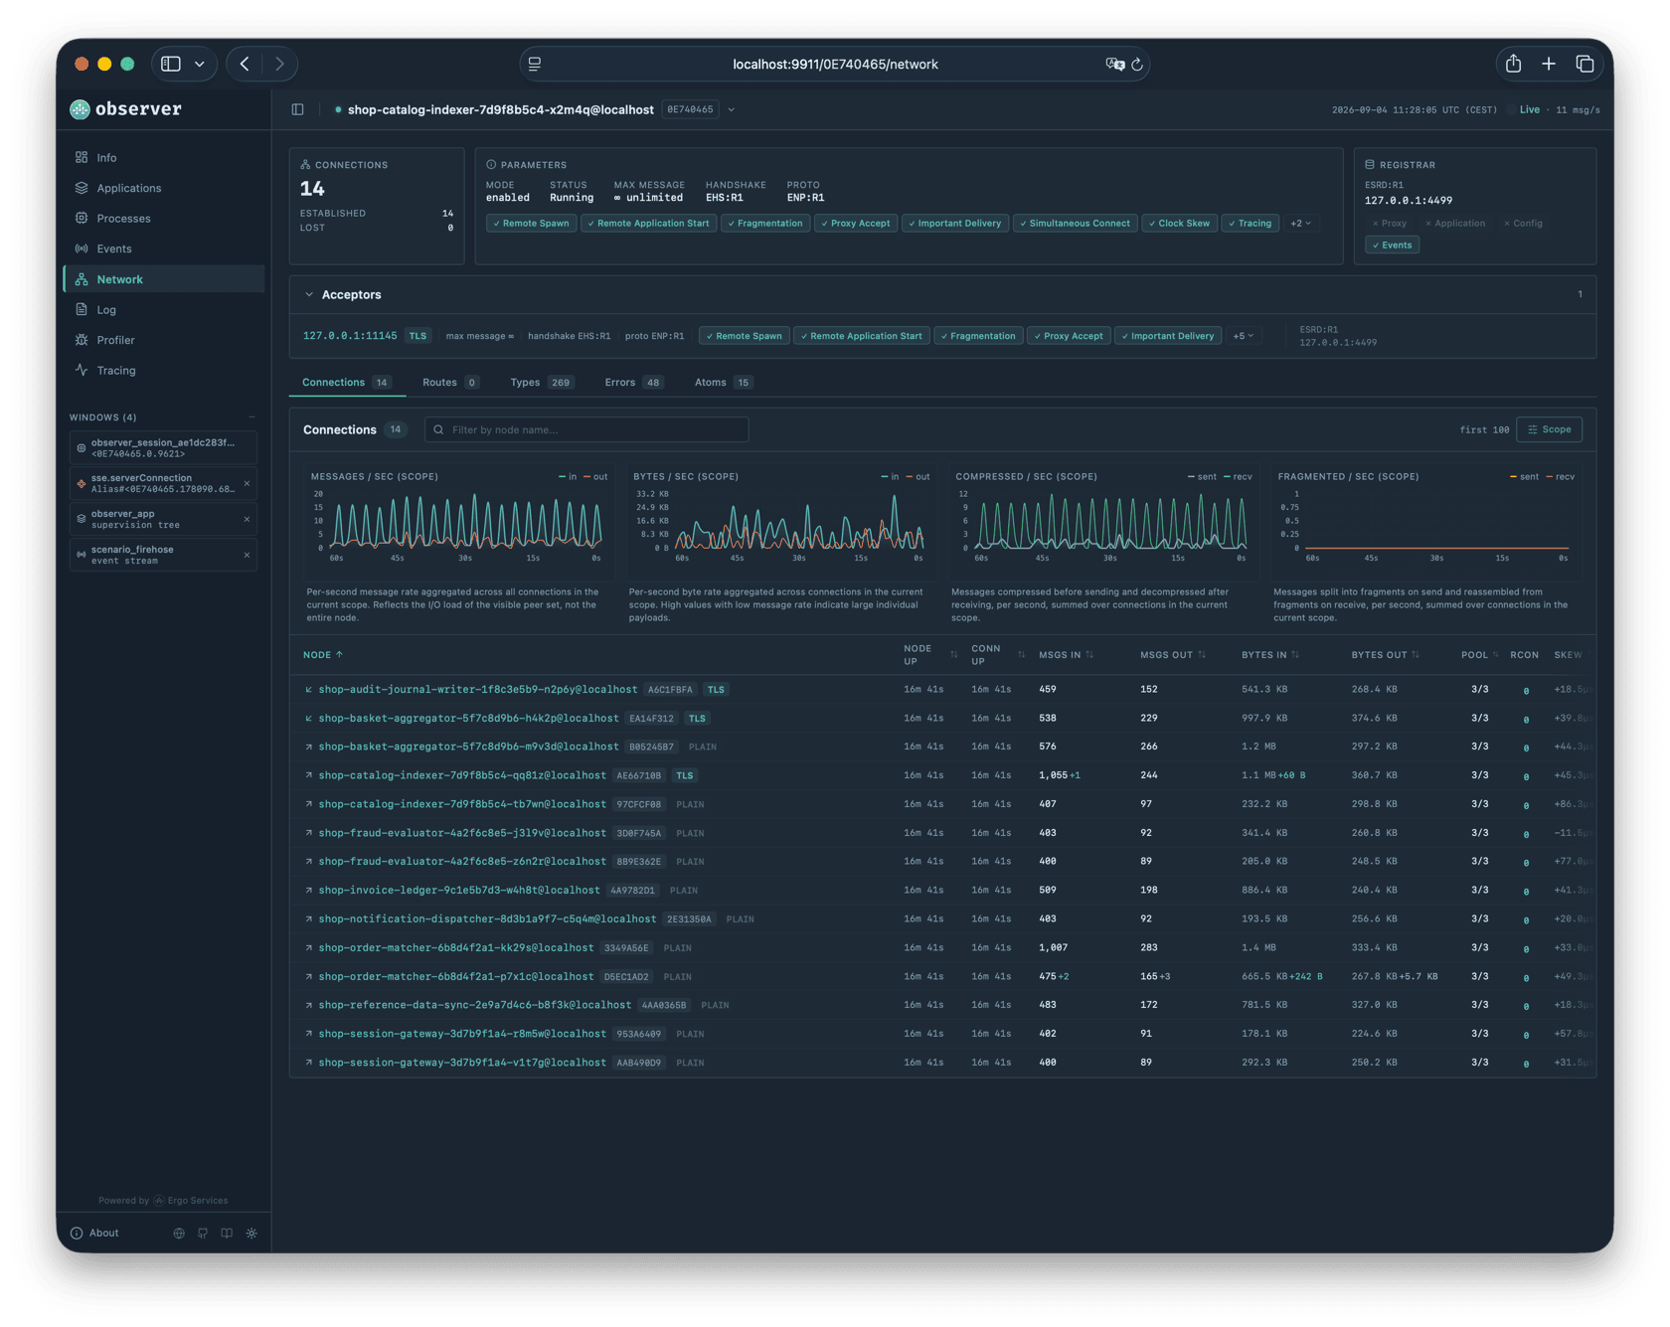Click the globe website icon in the footer
This screenshot has height=1327, width=1670.
(x=179, y=1233)
